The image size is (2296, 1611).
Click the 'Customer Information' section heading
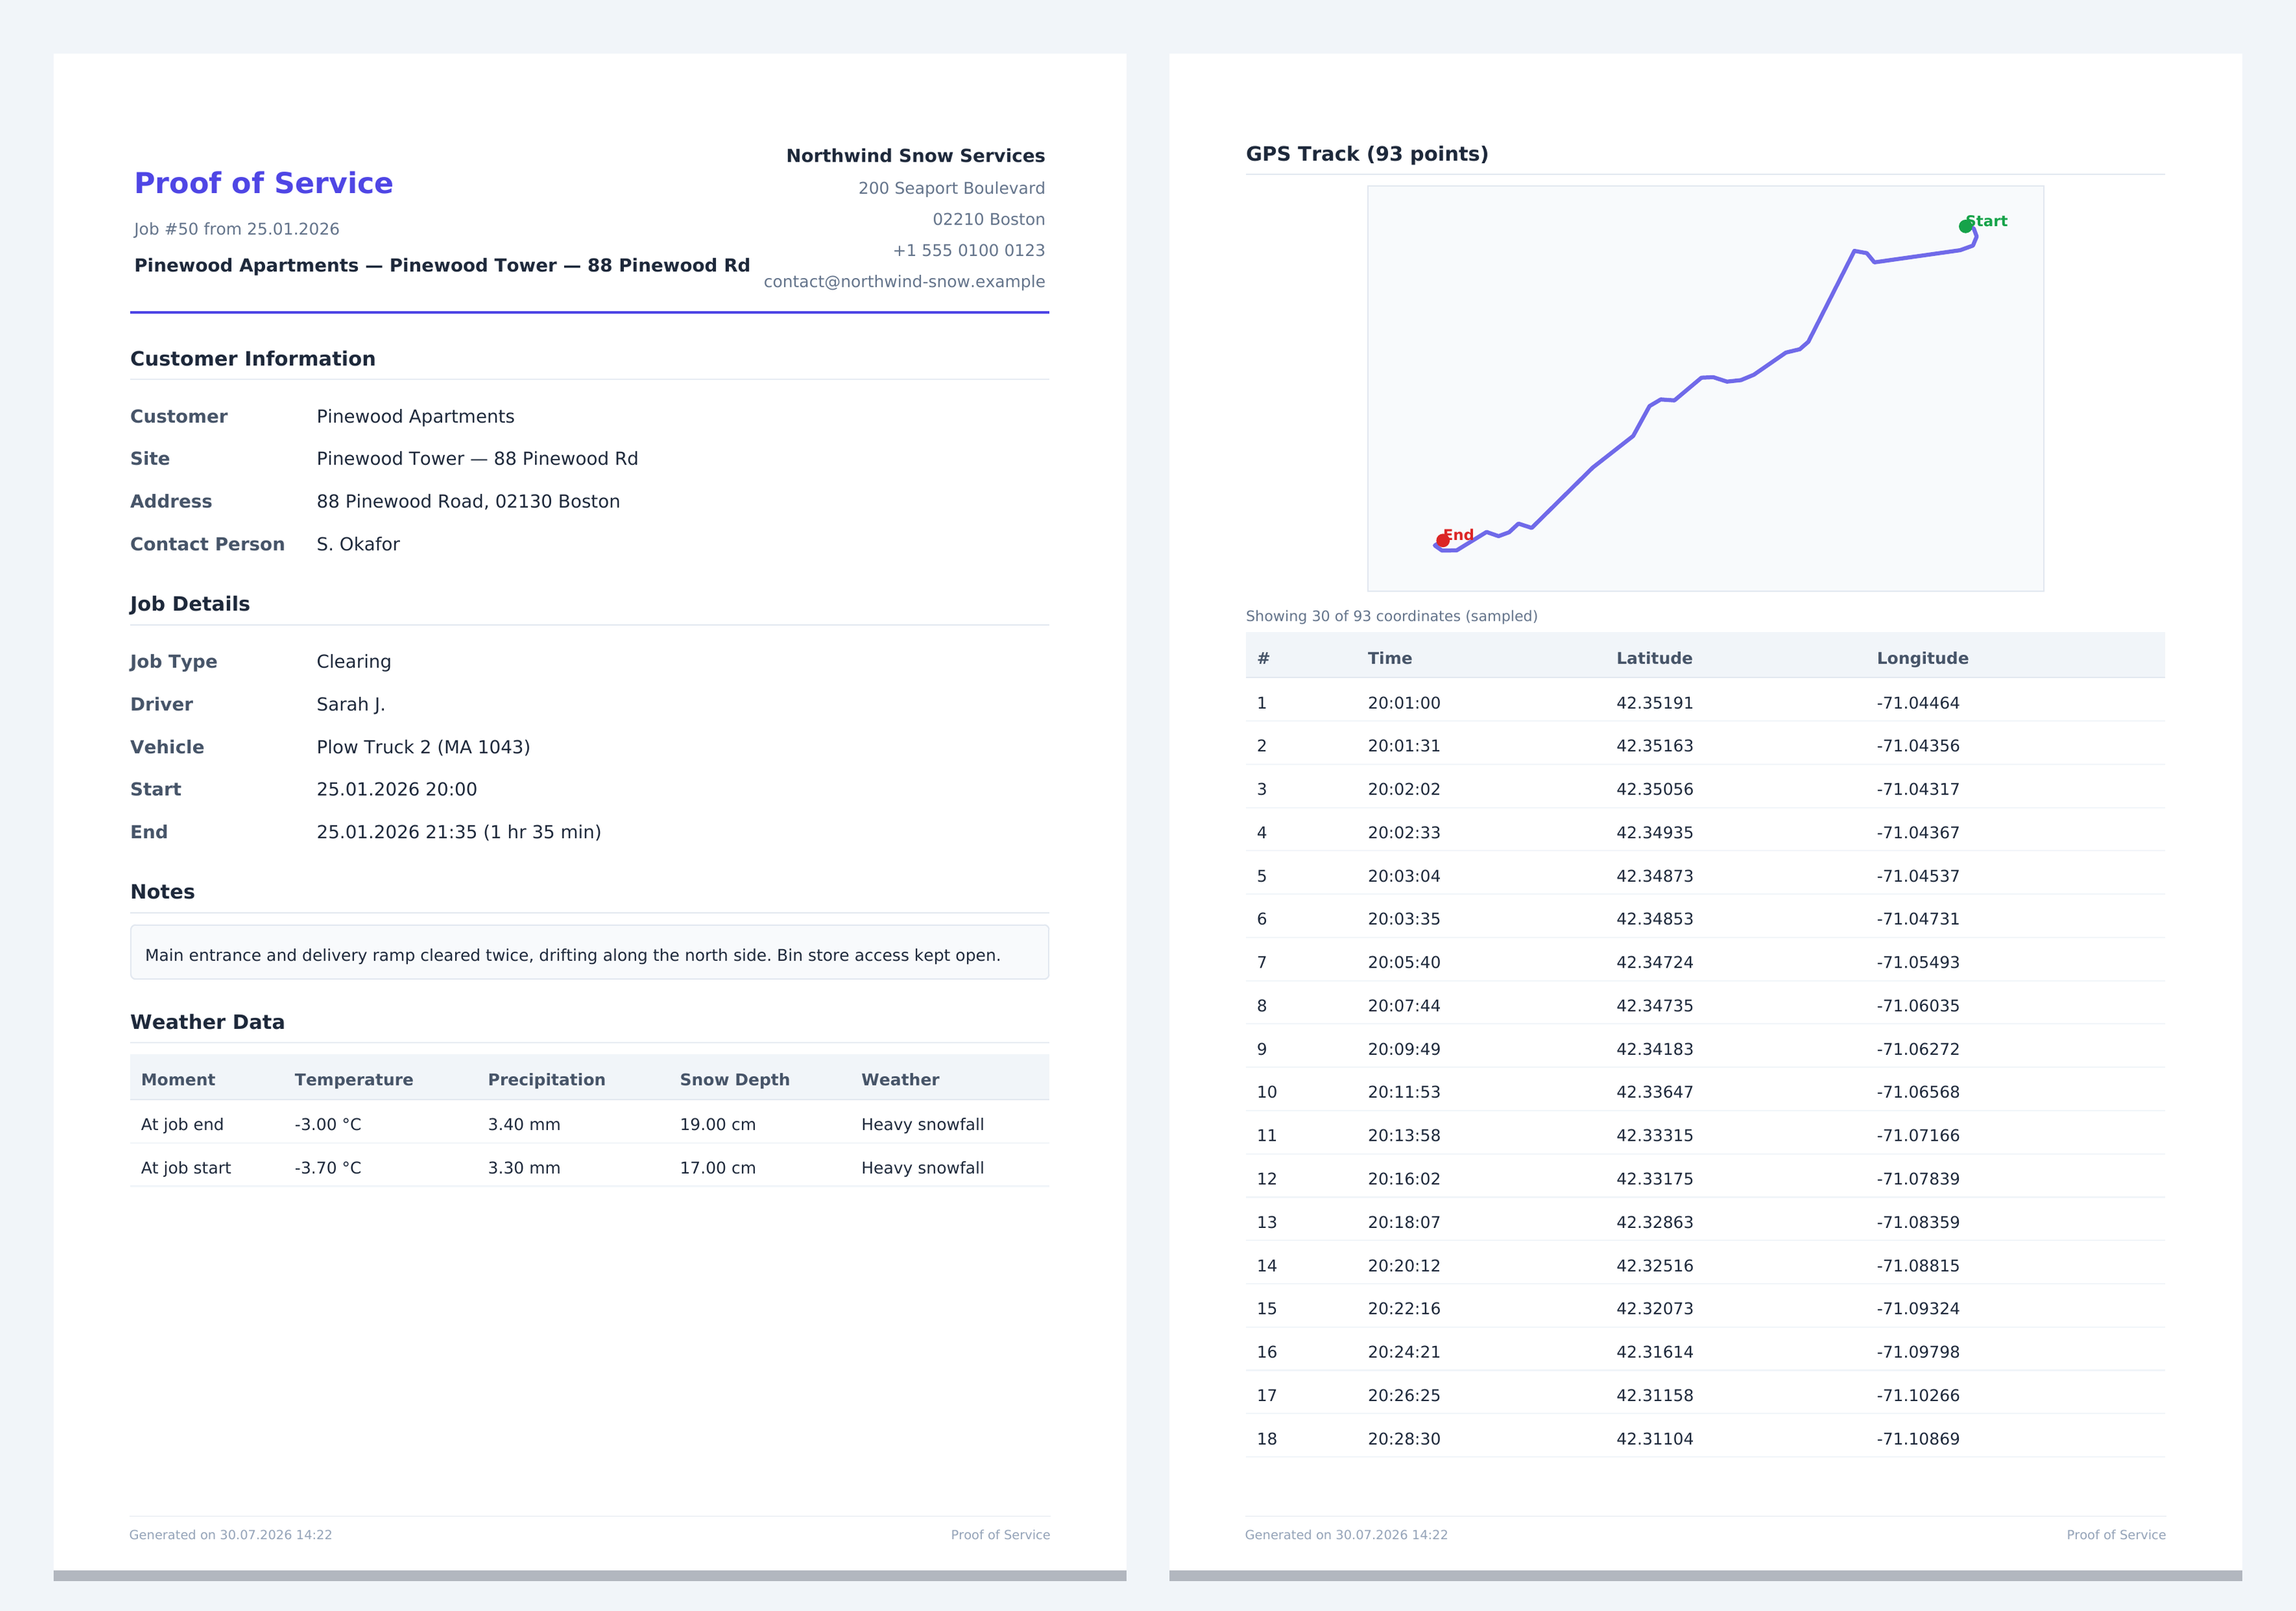click(x=253, y=359)
